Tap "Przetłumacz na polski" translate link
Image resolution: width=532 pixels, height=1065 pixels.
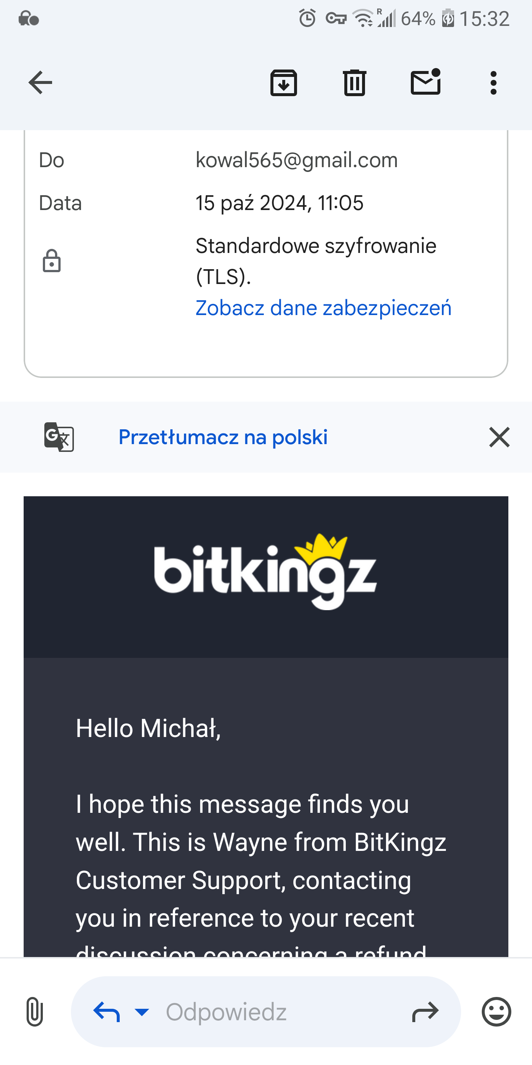tap(223, 437)
